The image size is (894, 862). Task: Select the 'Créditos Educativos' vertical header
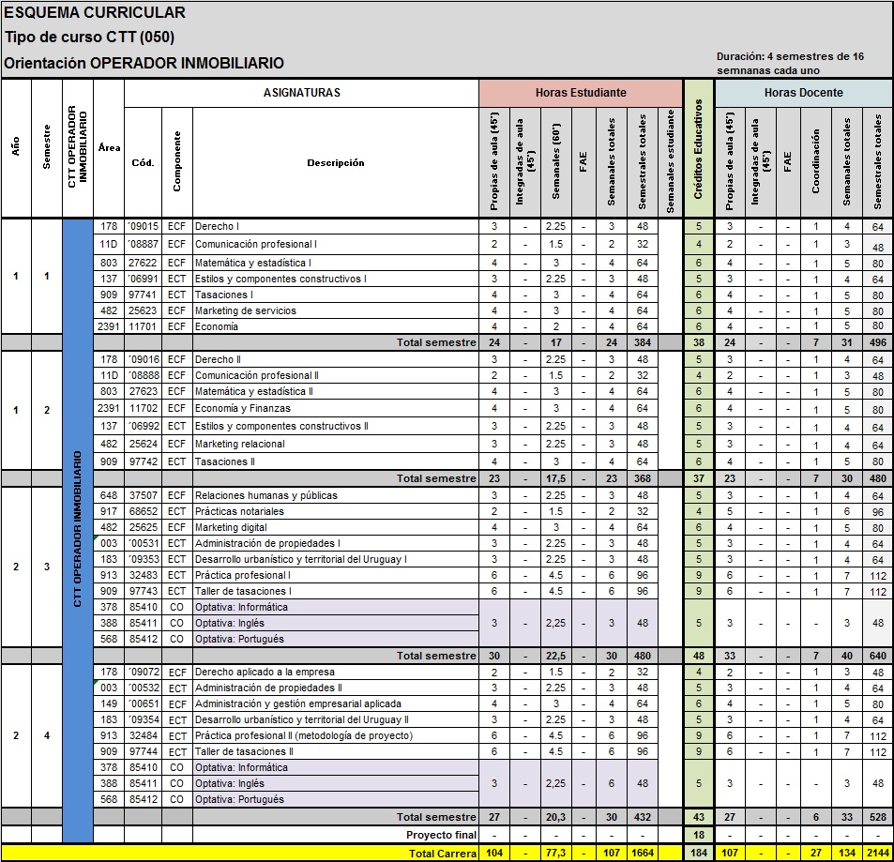699,149
